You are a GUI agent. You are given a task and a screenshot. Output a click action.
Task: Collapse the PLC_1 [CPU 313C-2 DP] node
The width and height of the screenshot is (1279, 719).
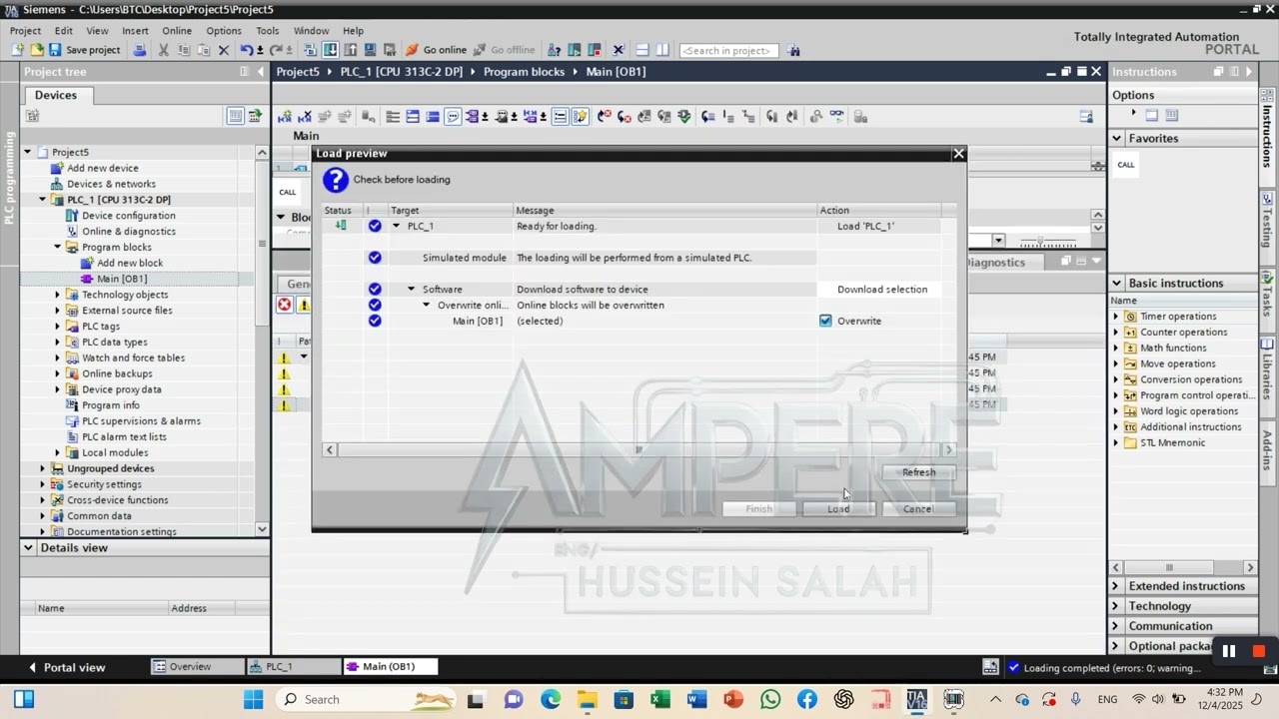tap(42, 200)
